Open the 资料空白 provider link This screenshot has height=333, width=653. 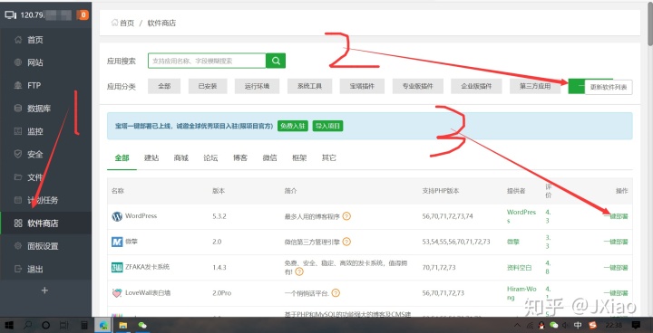[x=520, y=268]
